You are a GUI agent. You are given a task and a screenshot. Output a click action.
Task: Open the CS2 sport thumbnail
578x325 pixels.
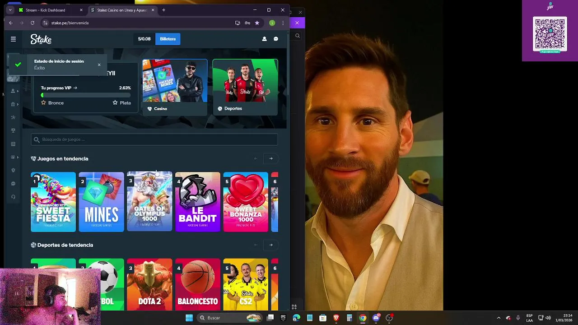pos(246,284)
